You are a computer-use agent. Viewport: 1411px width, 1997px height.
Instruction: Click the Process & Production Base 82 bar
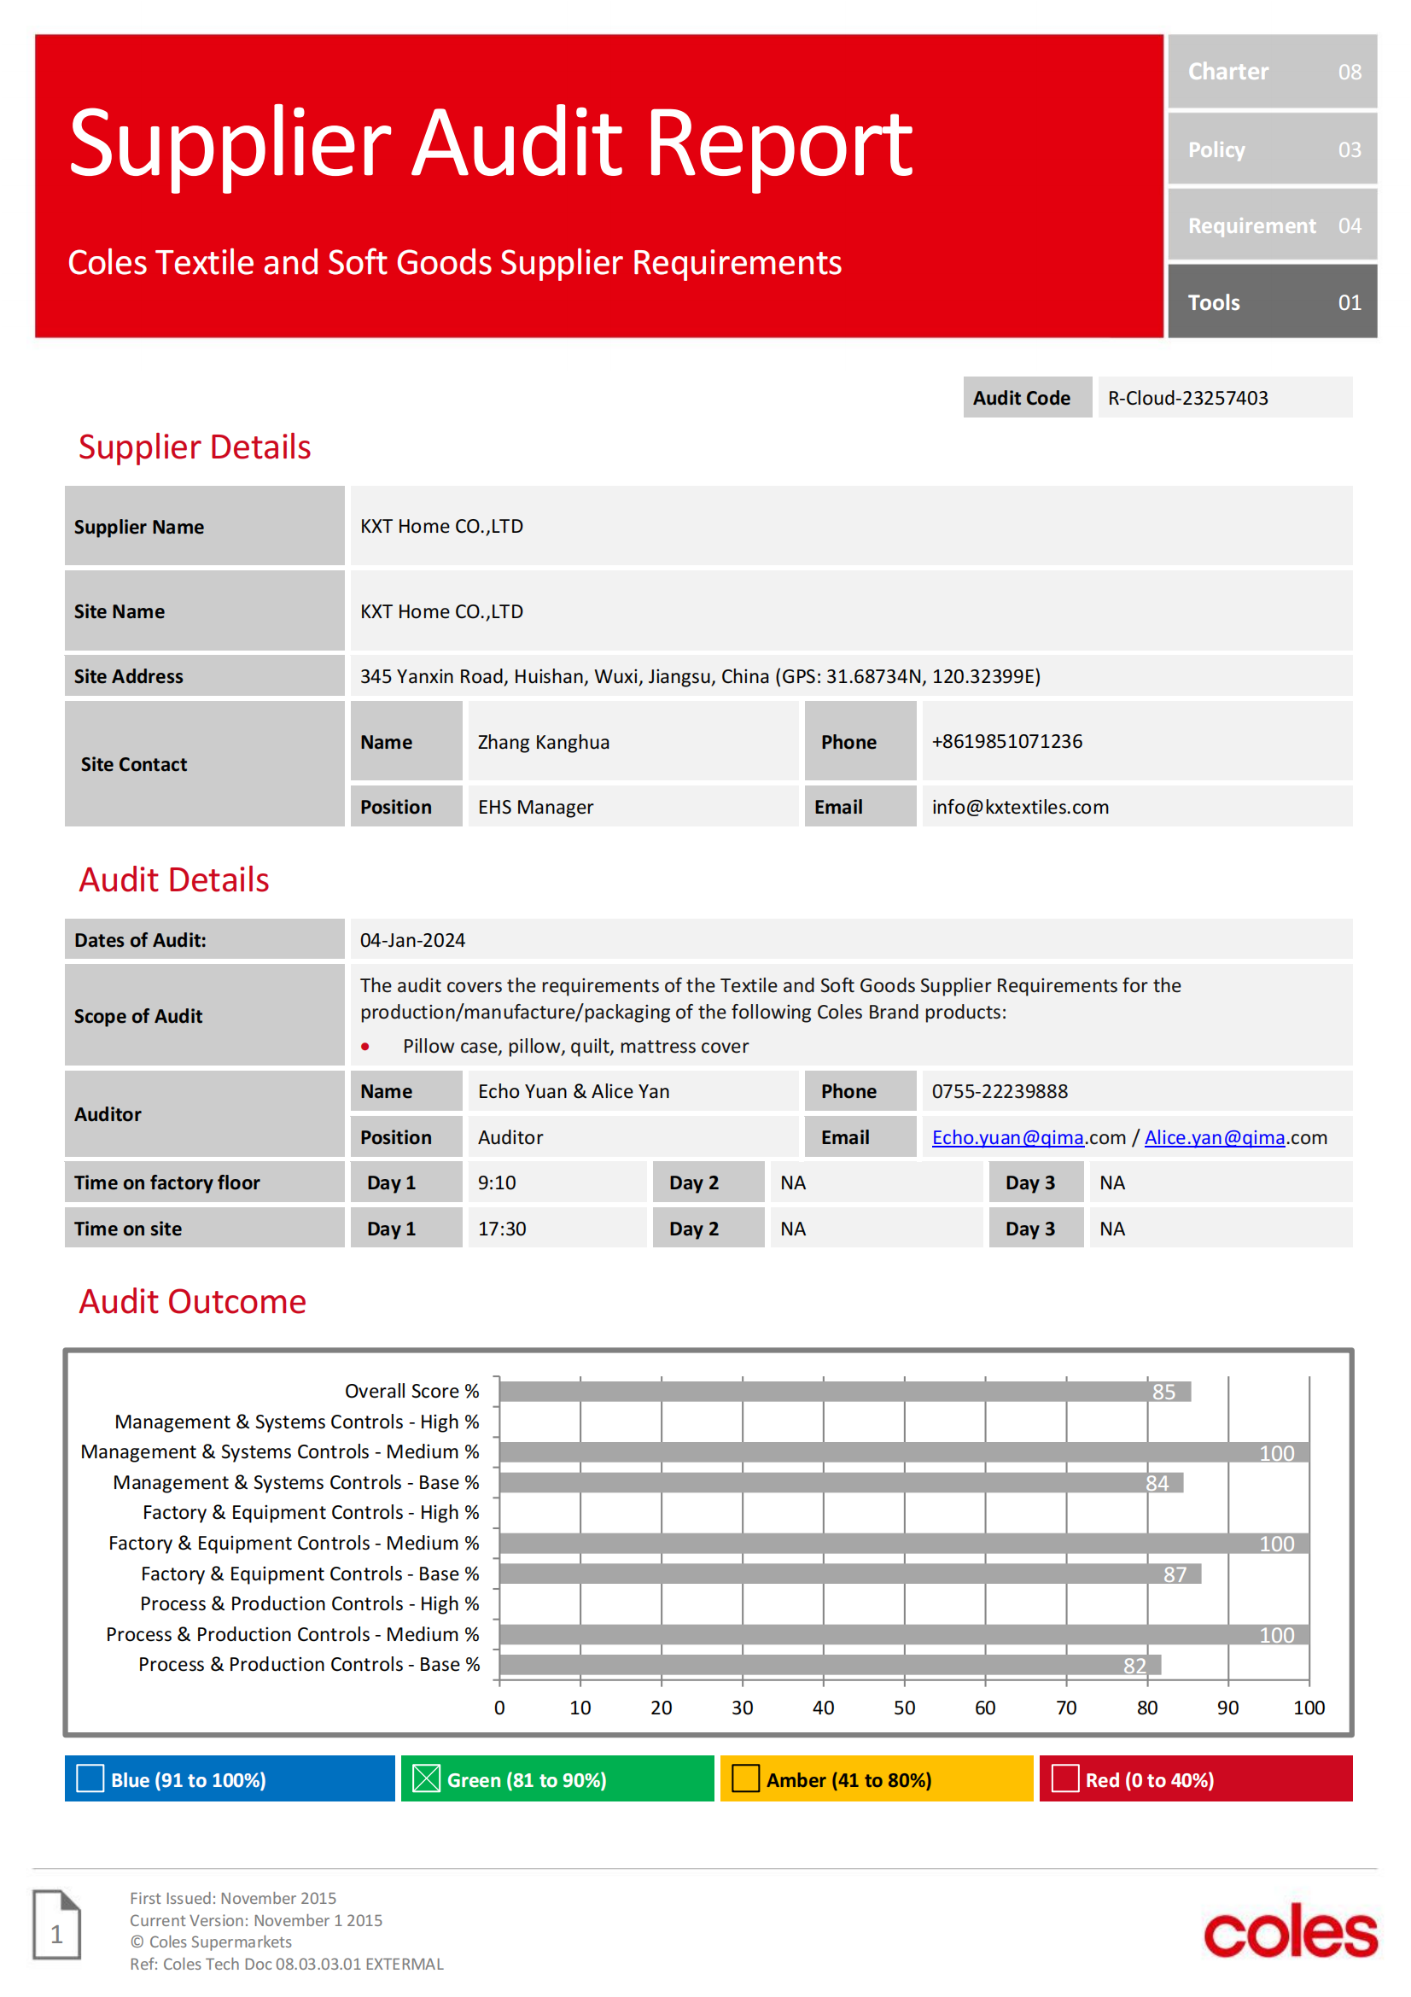(x=831, y=1665)
